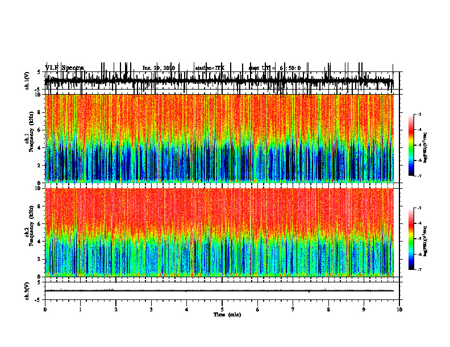450x347 pixels.
Task: Click the '8' kHz tick on ch.1 frequency axis
Action: pyautogui.click(x=40, y=112)
